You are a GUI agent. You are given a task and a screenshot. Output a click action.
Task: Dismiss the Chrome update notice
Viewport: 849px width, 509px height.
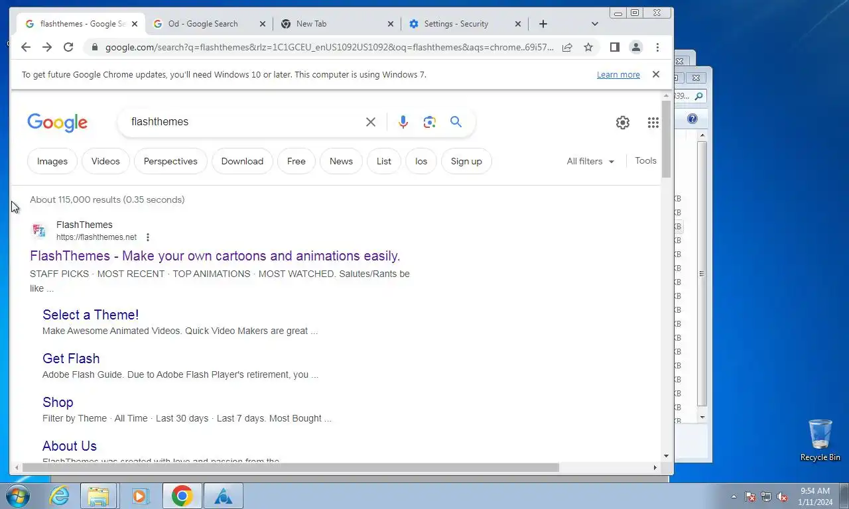coord(656,74)
